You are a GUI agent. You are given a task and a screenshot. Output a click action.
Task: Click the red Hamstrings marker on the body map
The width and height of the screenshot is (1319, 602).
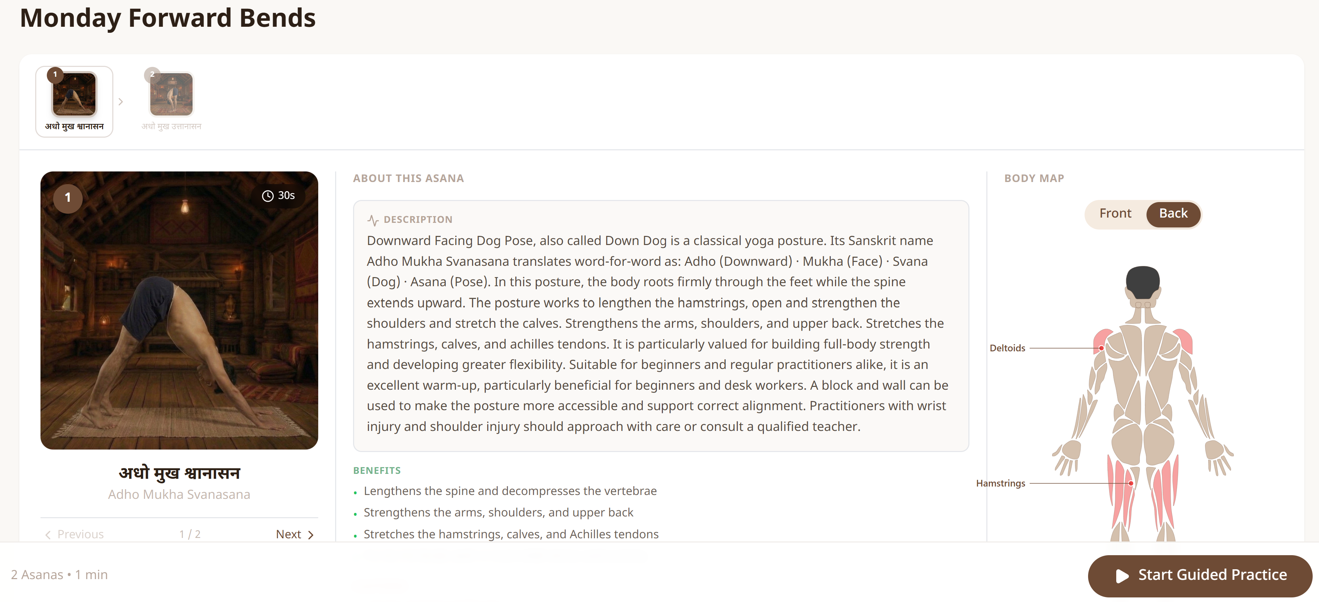click(x=1131, y=483)
